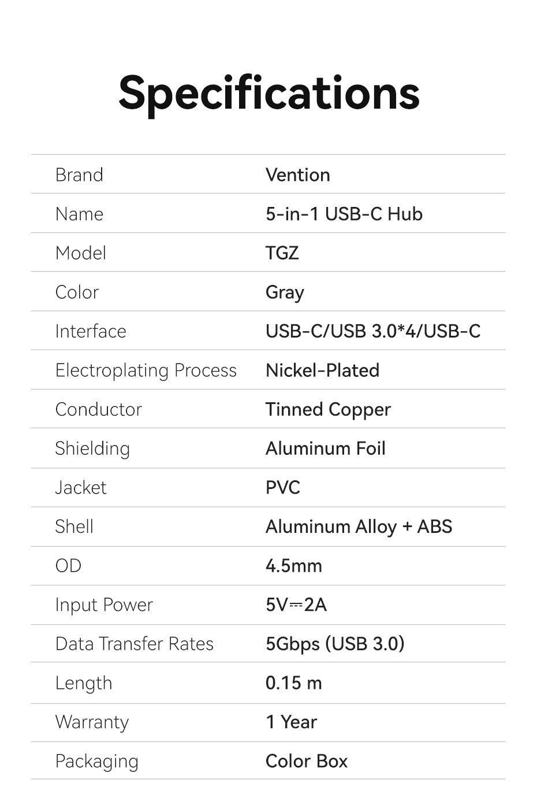537x793 pixels.
Task: Click the 5V 2A input power value
Action: 296,605
